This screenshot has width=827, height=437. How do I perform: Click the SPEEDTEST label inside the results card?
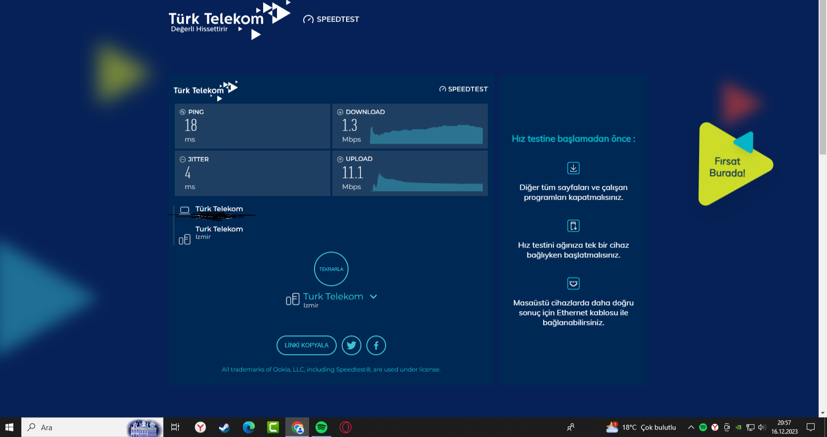click(464, 89)
